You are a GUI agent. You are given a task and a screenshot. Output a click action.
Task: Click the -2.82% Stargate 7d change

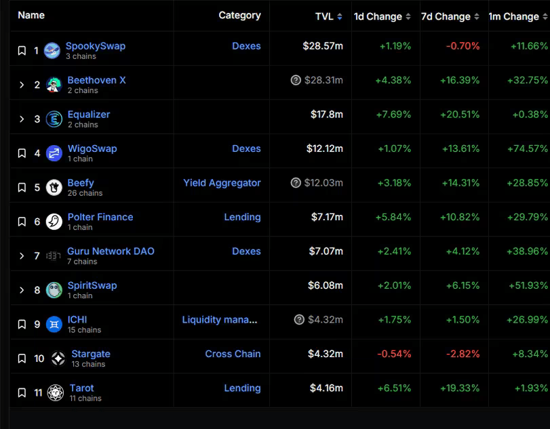coord(463,354)
